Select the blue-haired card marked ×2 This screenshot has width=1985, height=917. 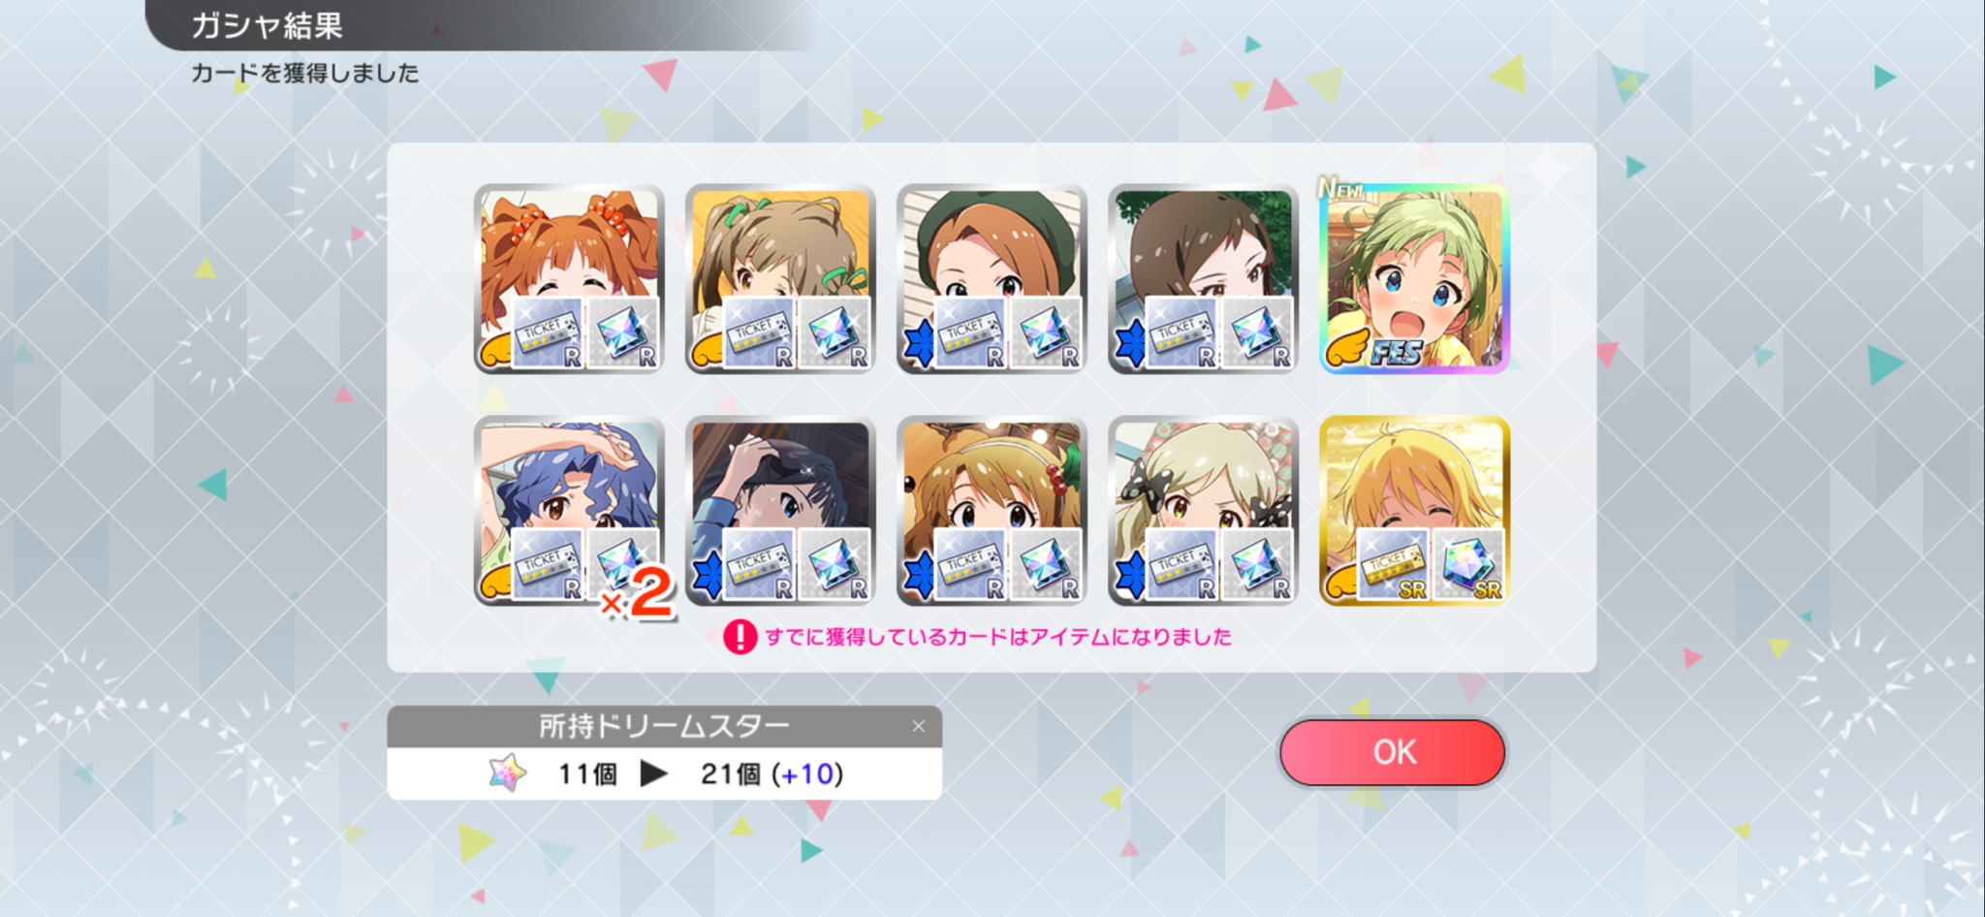click(569, 511)
